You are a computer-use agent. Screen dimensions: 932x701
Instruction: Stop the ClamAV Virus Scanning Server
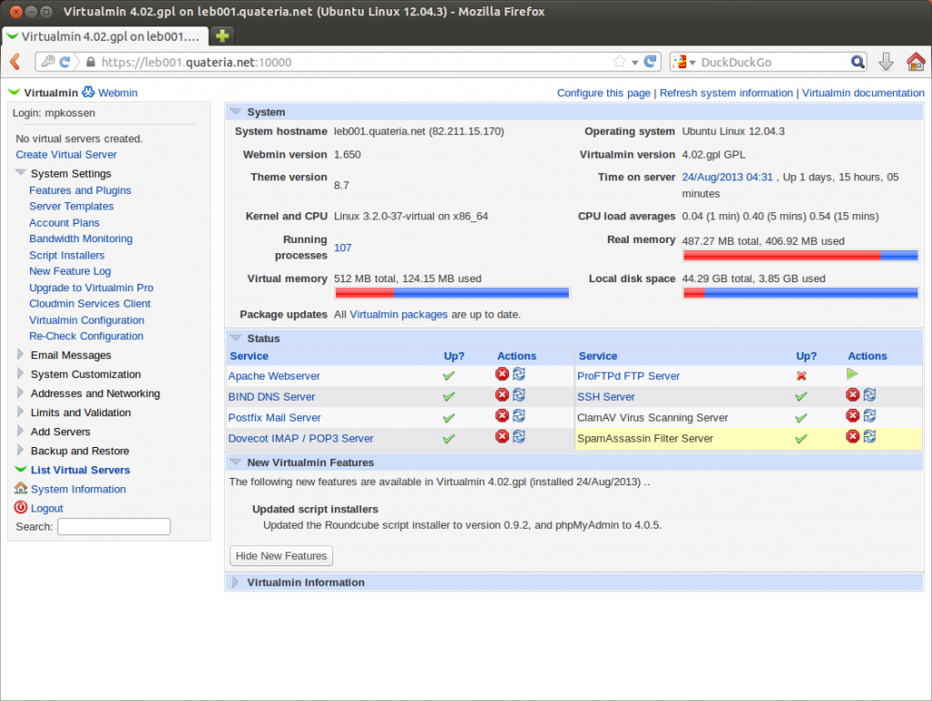(x=852, y=415)
